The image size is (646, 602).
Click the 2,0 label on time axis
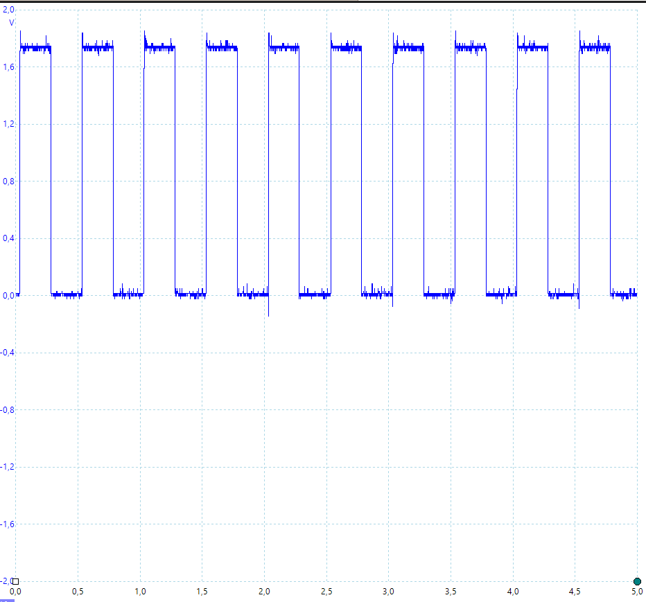pyautogui.click(x=264, y=592)
